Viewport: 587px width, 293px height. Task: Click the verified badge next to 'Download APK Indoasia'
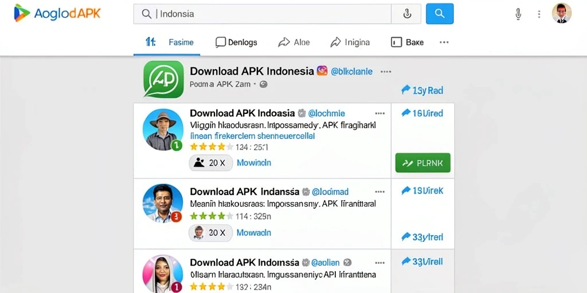[x=302, y=113]
